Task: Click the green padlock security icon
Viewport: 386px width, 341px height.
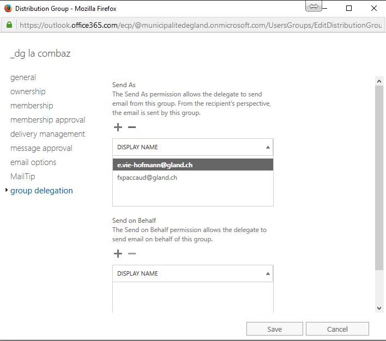Action: 9,26
